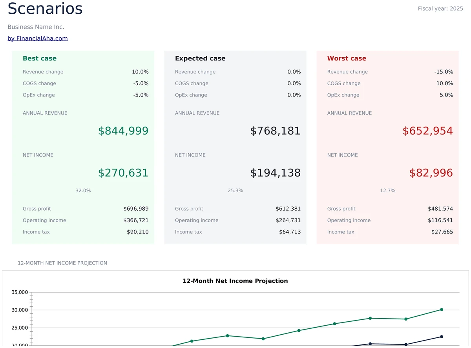Click the Fiscal year: 2025 label
The height and width of the screenshot is (348, 471).
[440, 9]
